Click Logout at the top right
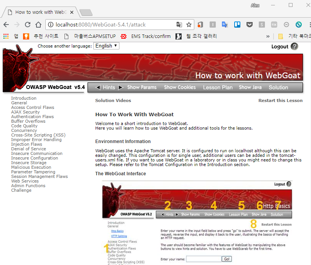The width and height of the screenshot is (311, 265). click(x=280, y=46)
